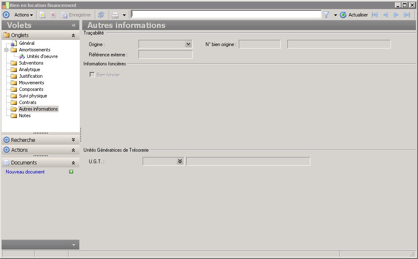The width and height of the screenshot is (418, 259).
Task: Click the Recherche section icon
Action: 7,140
